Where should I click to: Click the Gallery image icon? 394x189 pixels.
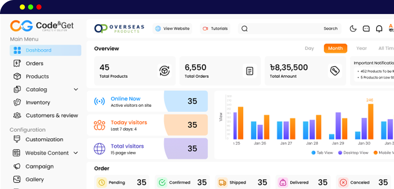pos(17,179)
